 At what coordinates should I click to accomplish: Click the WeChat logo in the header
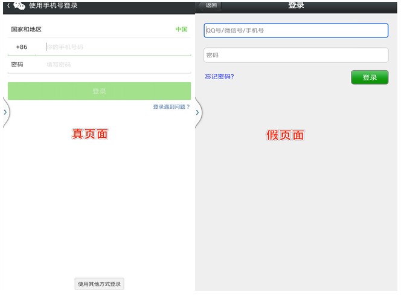(19, 5)
